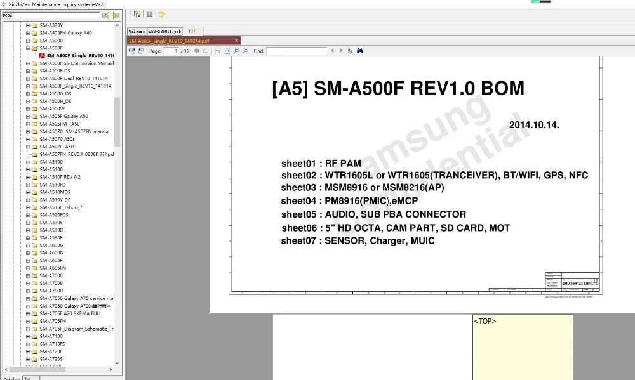
Task: Find previous match arrow
Action: (x=333, y=51)
